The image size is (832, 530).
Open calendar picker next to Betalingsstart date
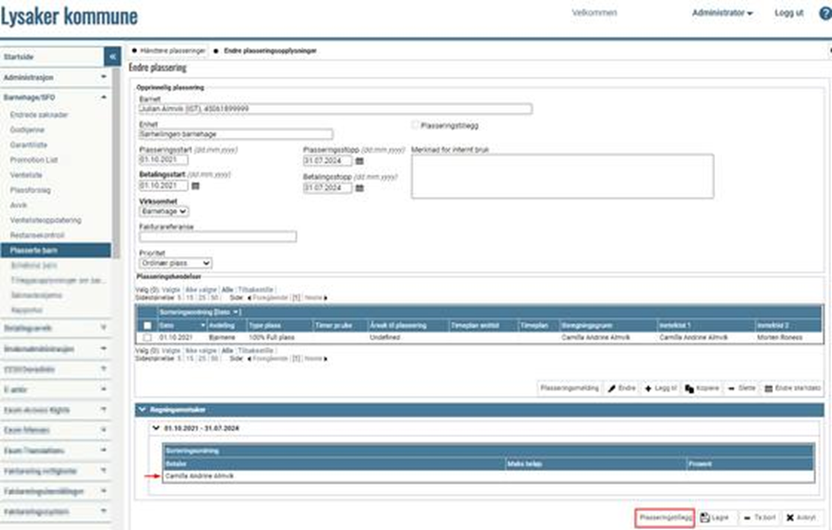[196, 186]
